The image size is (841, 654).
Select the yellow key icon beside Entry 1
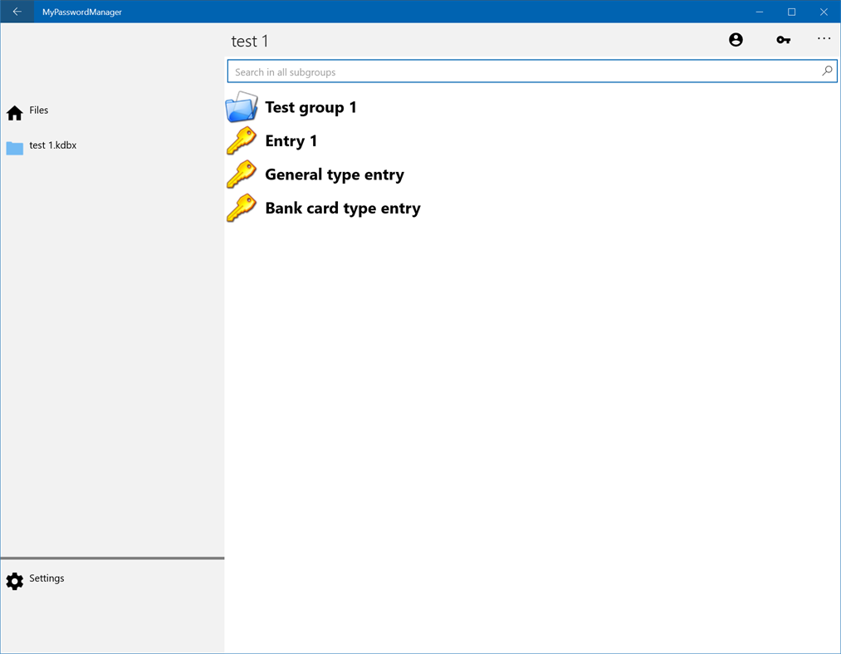pos(241,141)
